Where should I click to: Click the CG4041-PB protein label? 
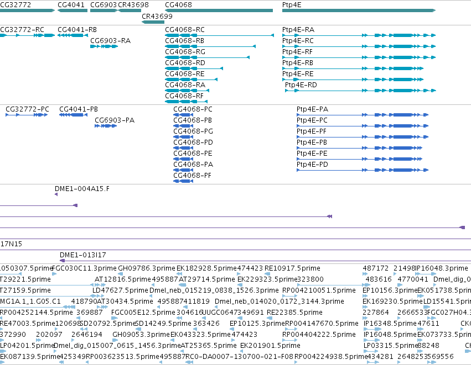point(79,109)
